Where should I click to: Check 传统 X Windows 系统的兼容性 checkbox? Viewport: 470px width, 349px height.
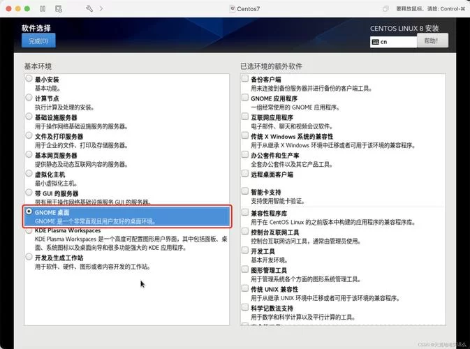[245, 135]
